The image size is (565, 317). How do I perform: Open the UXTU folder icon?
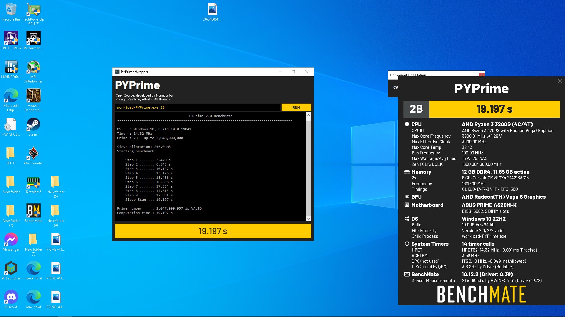[x=11, y=156]
